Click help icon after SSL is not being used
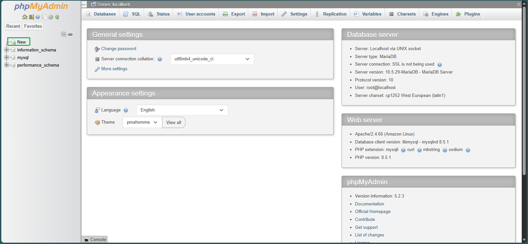The image size is (528, 244). [440, 65]
